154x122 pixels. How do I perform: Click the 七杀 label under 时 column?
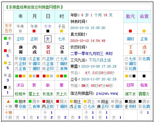coord(61,39)
